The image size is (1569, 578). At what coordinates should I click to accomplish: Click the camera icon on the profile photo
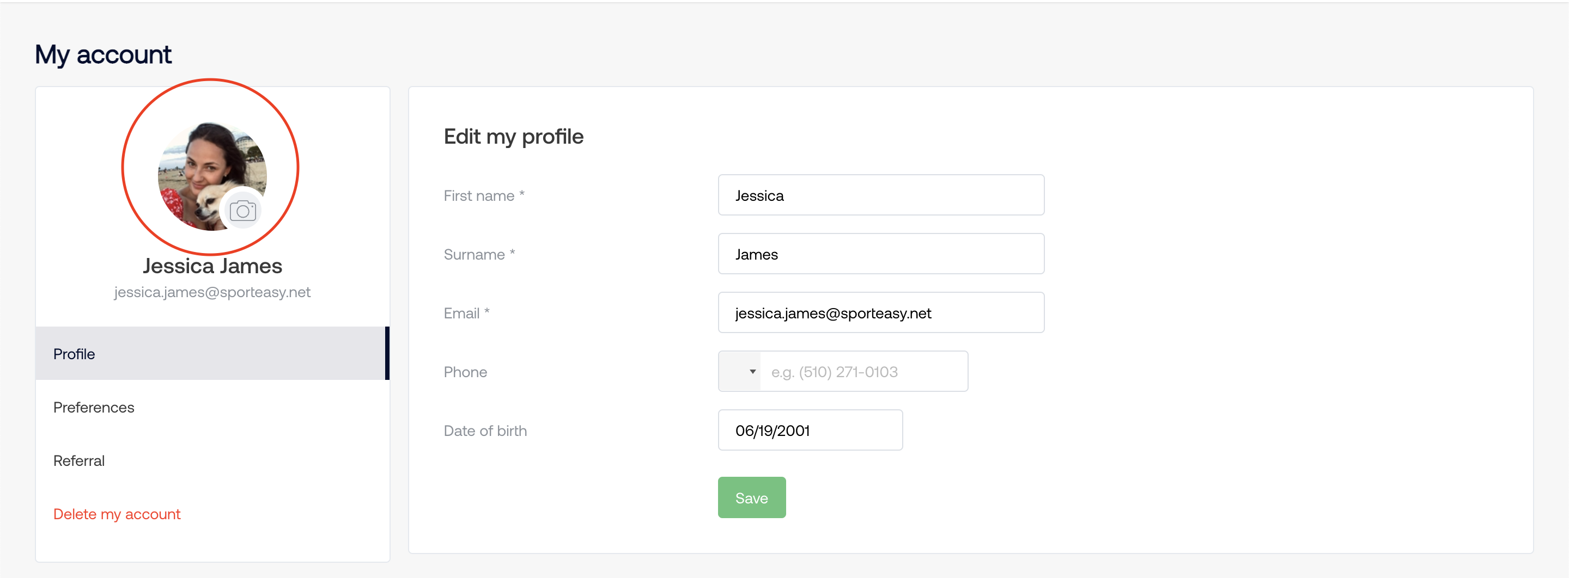tap(242, 211)
